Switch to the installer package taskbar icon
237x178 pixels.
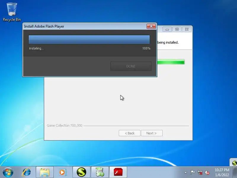100,172
